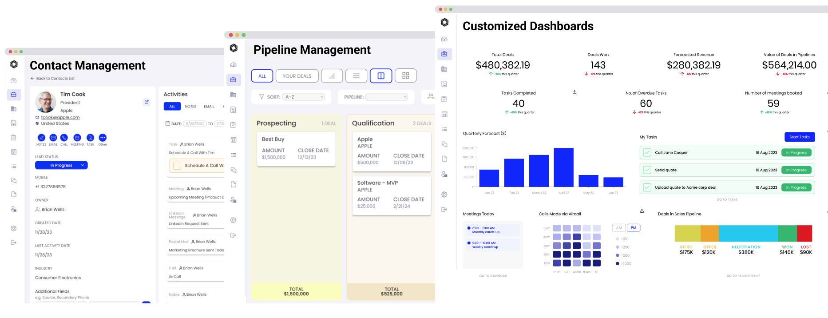Image resolution: width=828 pixels, height=318 pixels.
Task: Check the Call Jane Cooper task checkbox
Action: point(647,152)
